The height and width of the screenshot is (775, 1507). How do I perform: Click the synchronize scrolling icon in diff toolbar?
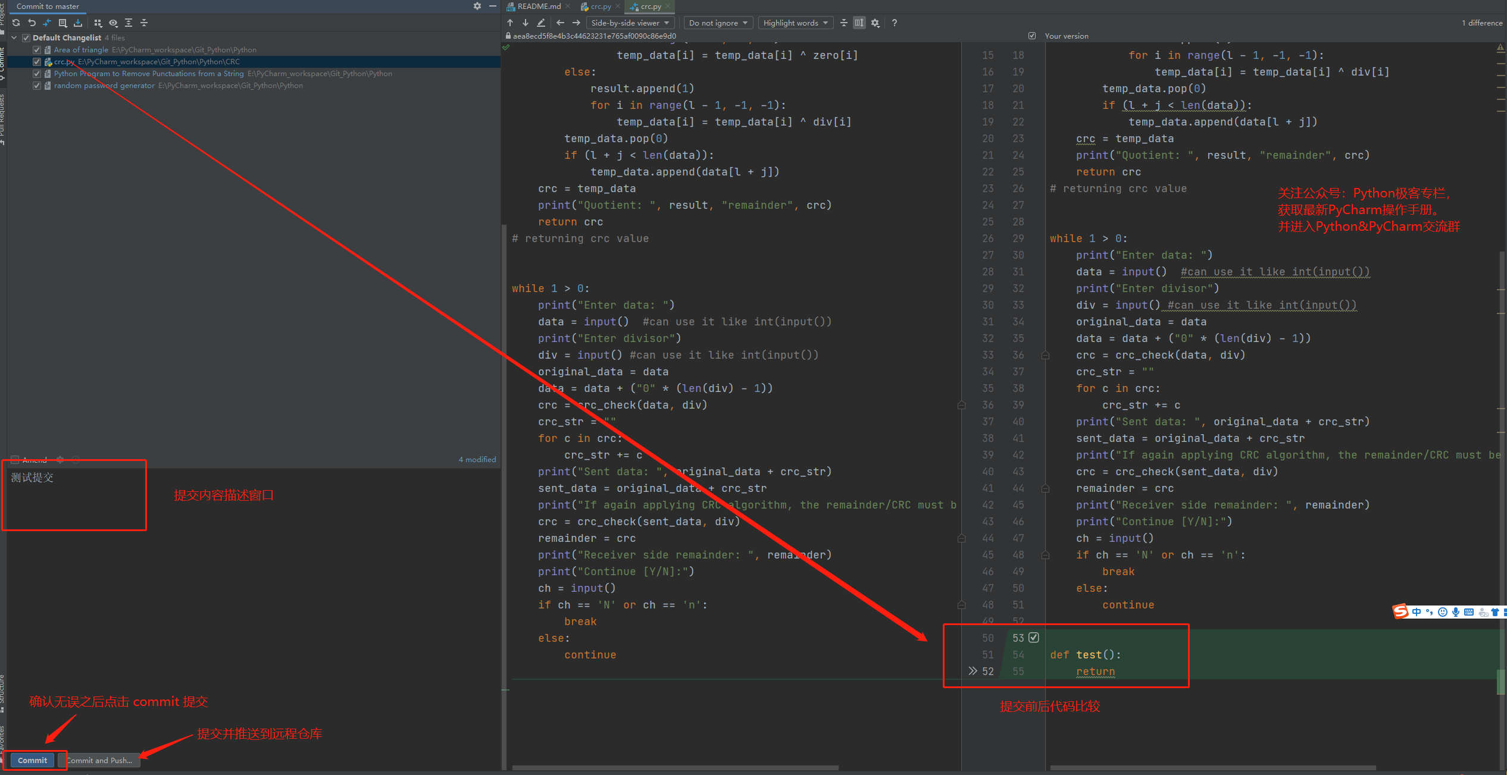click(859, 23)
